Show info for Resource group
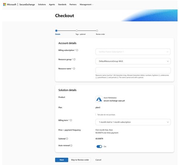Viewport: 179px width, 165px height. [74, 59]
